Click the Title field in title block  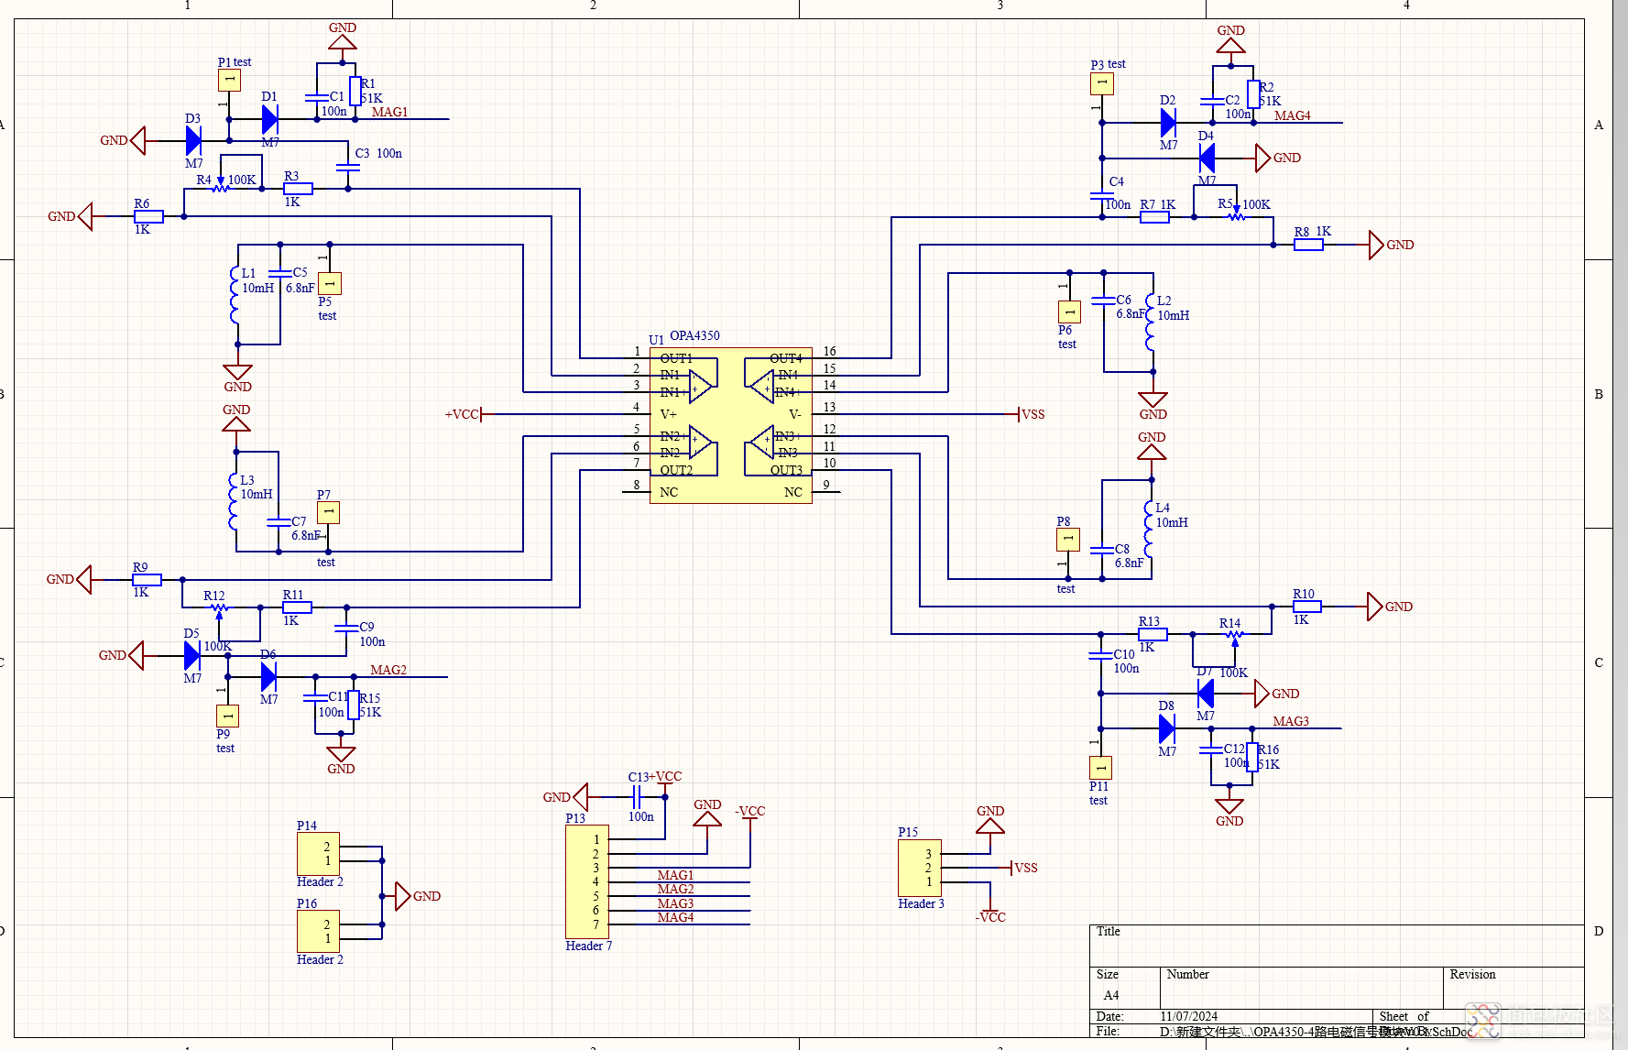[1337, 946]
